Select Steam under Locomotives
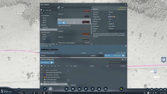The width and height of the screenshot is (167, 94). click(44, 18)
